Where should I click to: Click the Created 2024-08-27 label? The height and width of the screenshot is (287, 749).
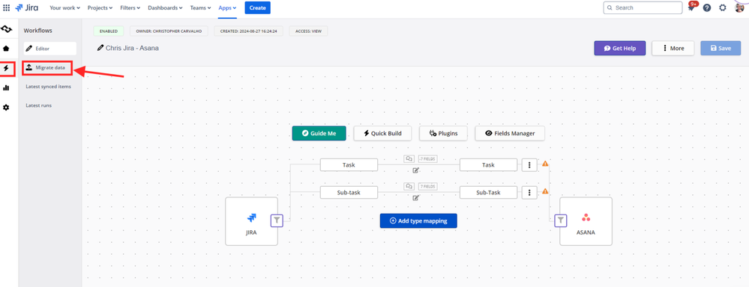click(249, 31)
